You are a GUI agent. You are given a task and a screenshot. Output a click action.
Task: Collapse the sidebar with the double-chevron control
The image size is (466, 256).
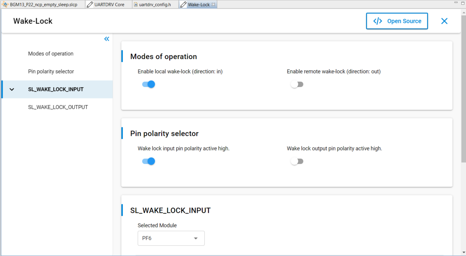pyautogui.click(x=107, y=39)
